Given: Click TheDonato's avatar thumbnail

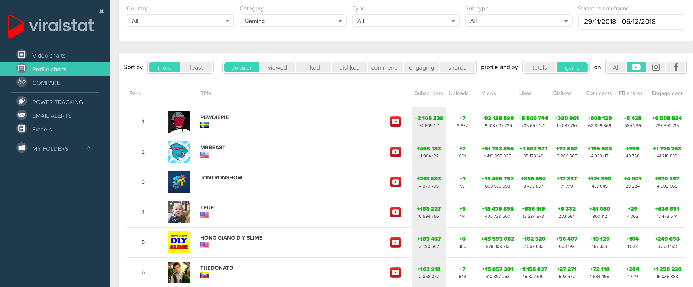Looking at the screenshot, I should [x=179, y=272].
